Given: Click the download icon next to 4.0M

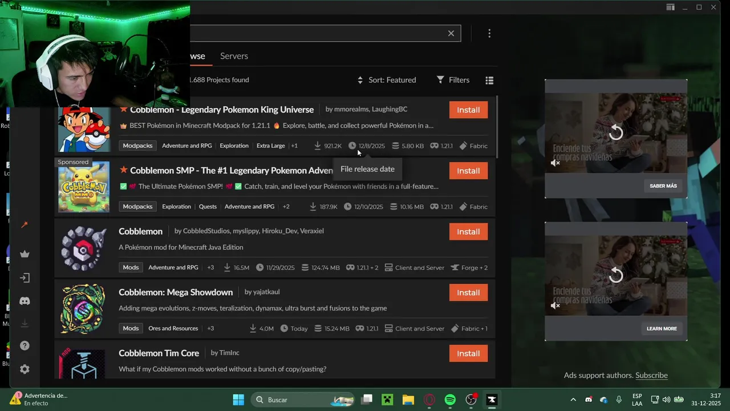Looking at the screenshot, I should (253, 328).
